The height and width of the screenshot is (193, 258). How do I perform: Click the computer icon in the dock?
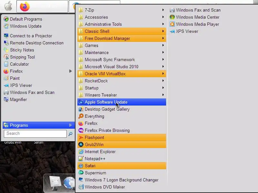55,182
